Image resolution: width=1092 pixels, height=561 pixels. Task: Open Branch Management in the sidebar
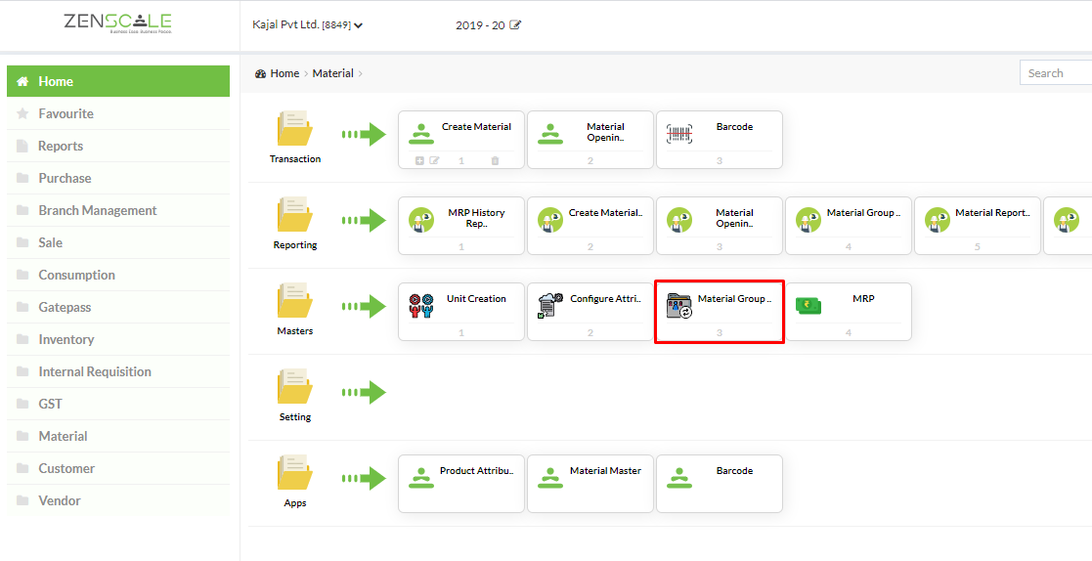118,210
